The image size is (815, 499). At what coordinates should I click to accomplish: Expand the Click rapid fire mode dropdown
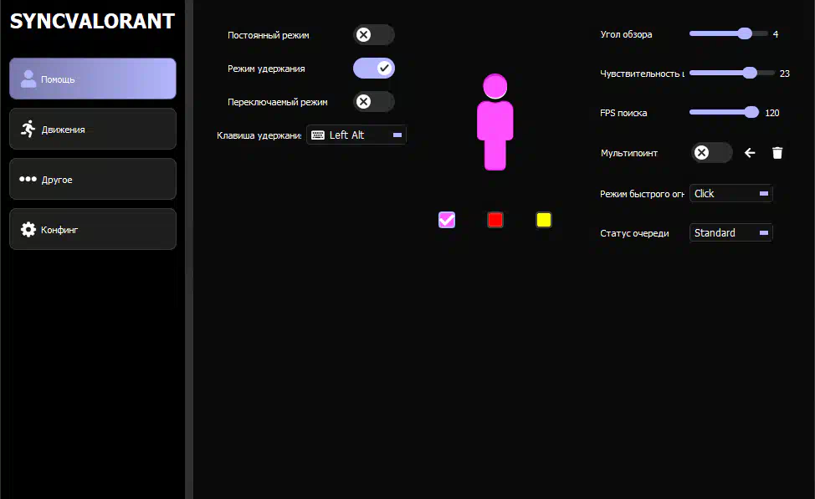tap(730, 193)
